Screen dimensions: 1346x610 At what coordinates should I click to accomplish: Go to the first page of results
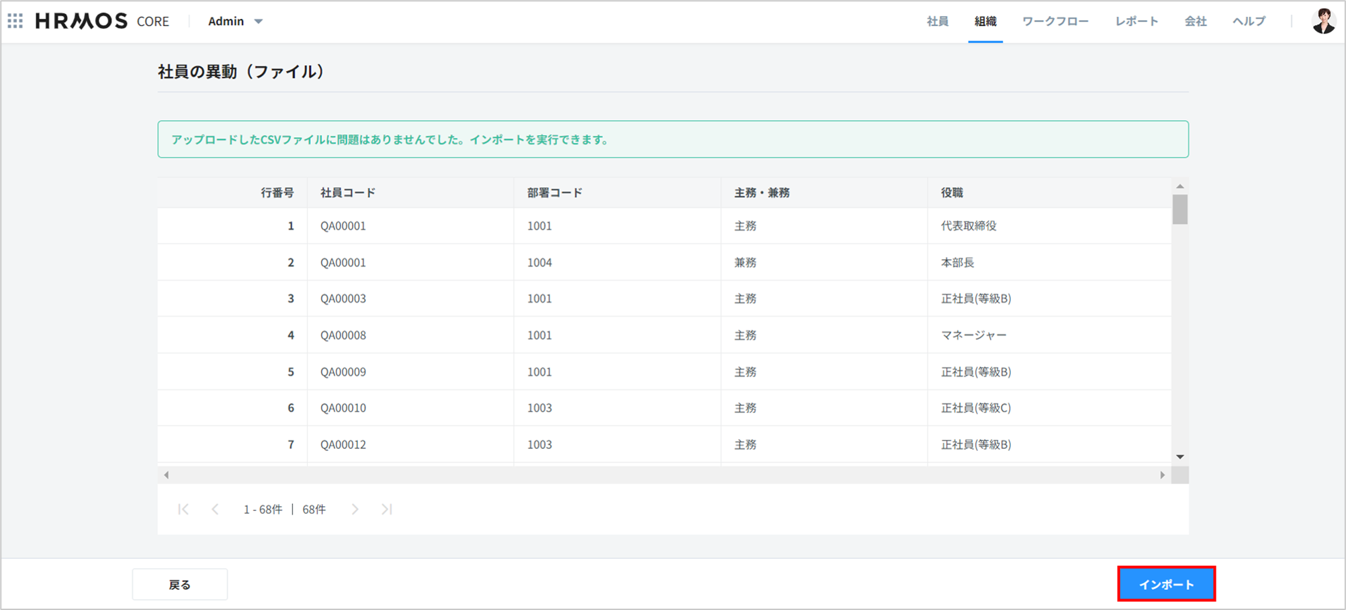click(183, 509)
